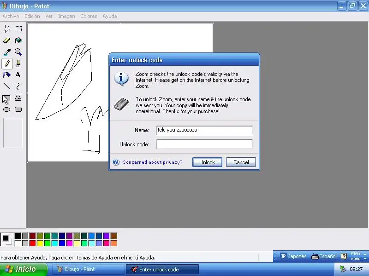The width and height of the screenshot is (369, 276).
Task: Pick the Rectangle shape tool
Action: point(7,98)
